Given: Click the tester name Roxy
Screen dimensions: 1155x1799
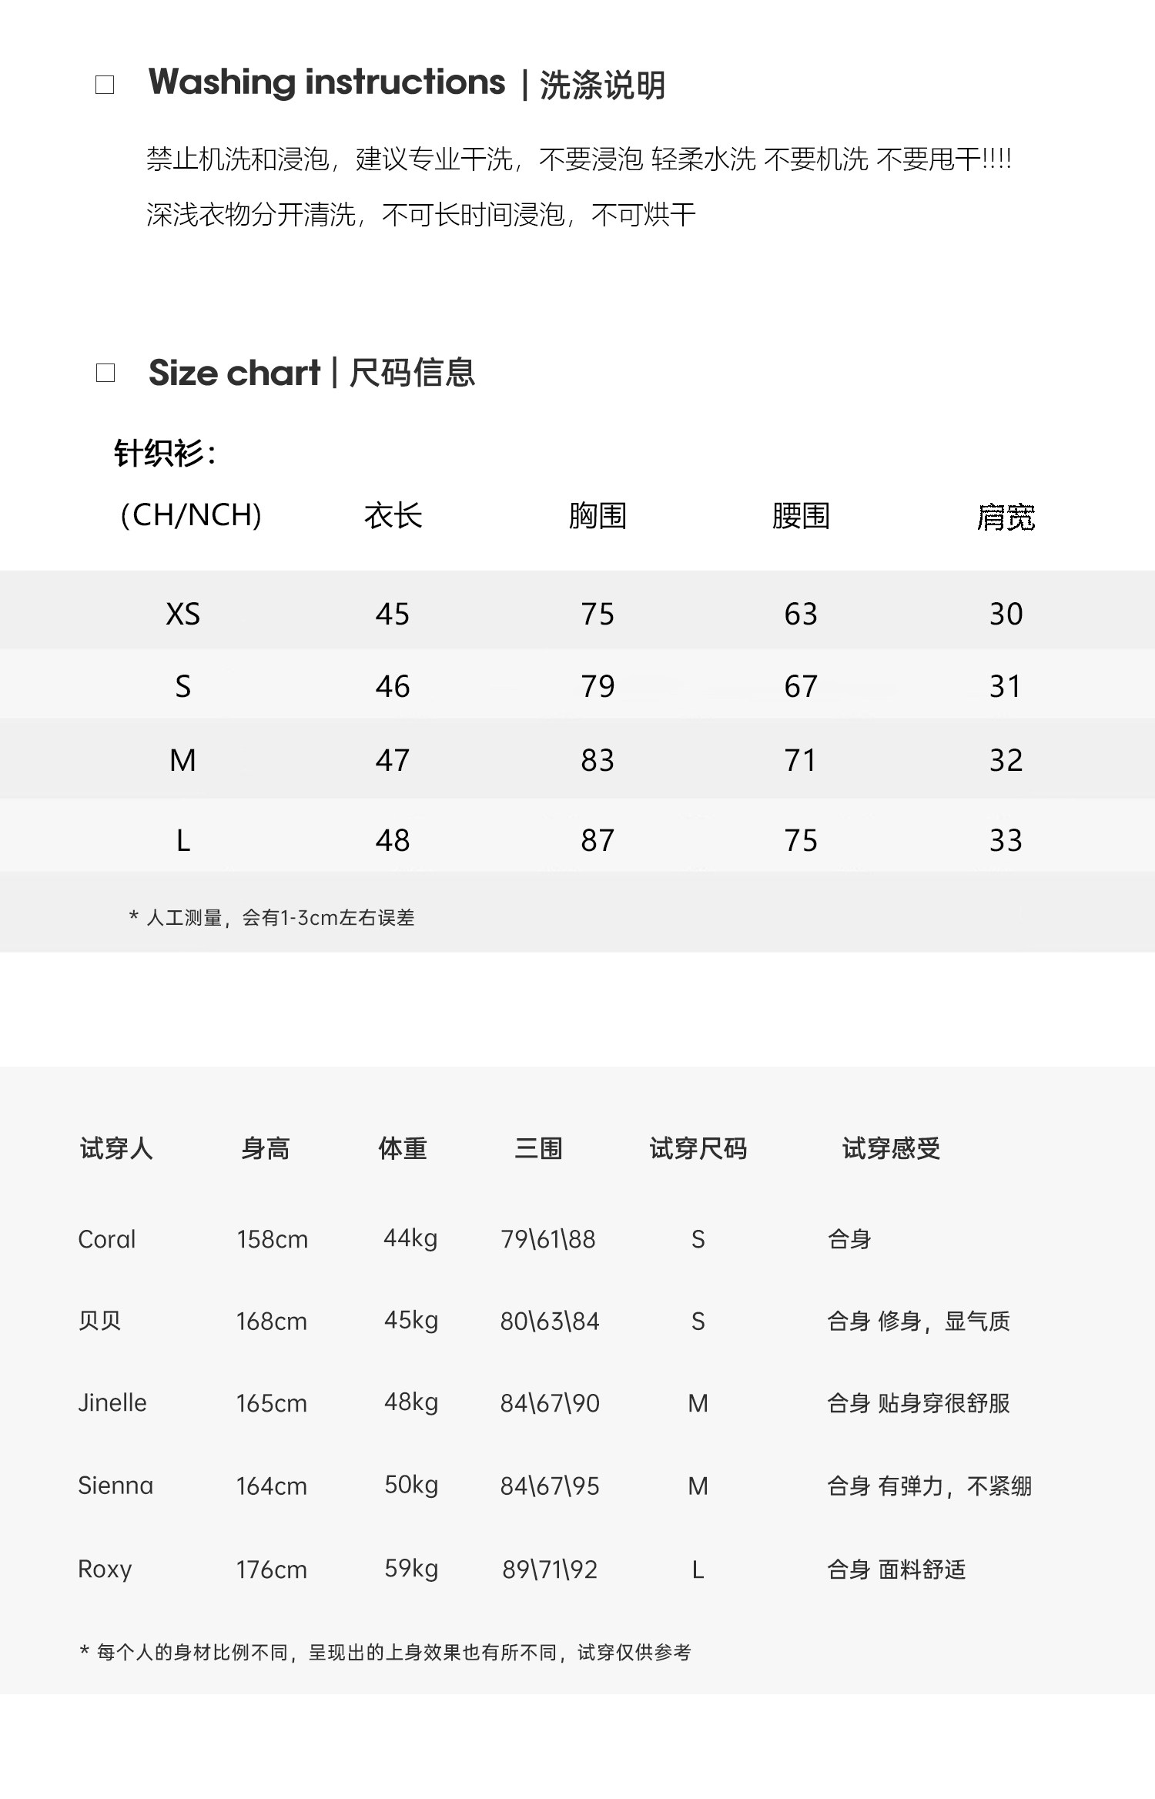Looking at the screenshot, I should 105,1569.
